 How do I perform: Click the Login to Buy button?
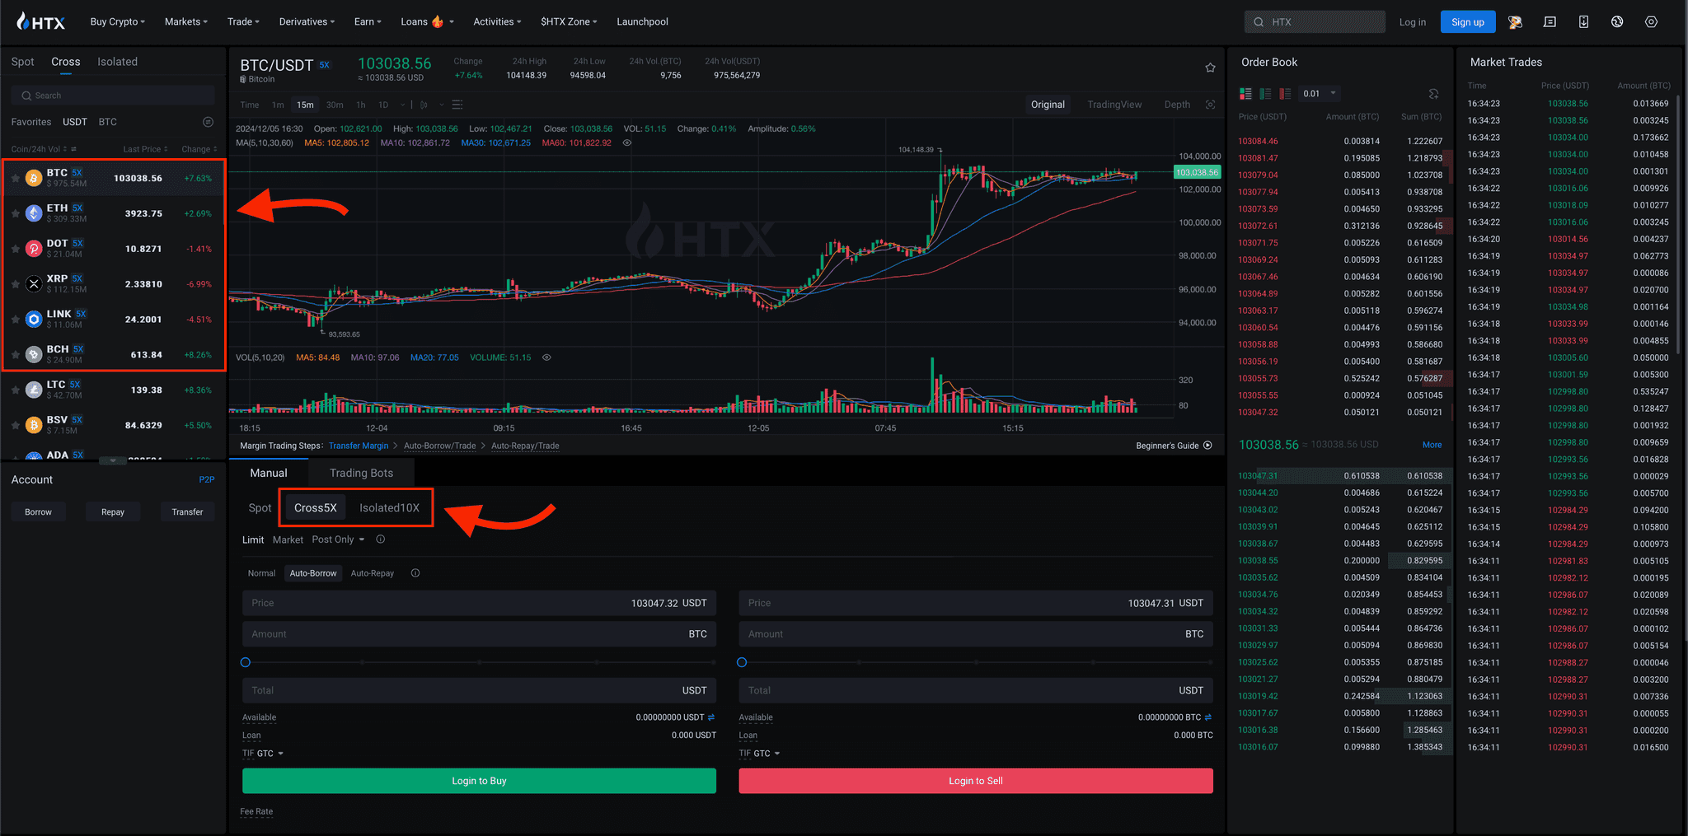[479, 781]
